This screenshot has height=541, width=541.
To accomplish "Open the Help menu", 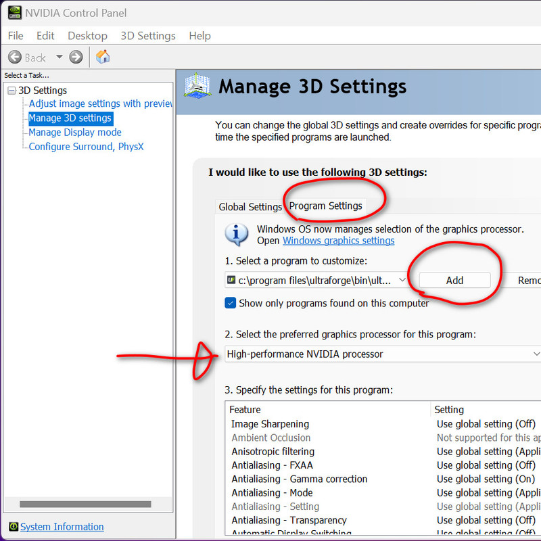I will (199, 36).
